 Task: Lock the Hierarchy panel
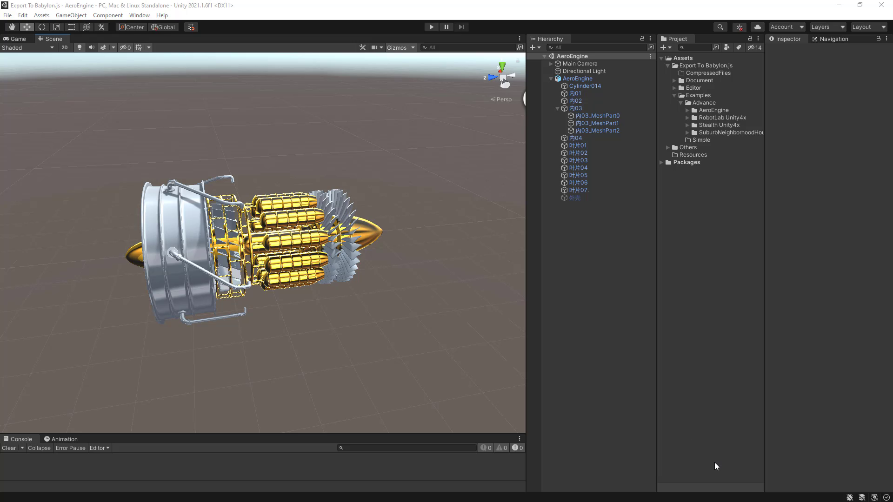pos(642,39)
